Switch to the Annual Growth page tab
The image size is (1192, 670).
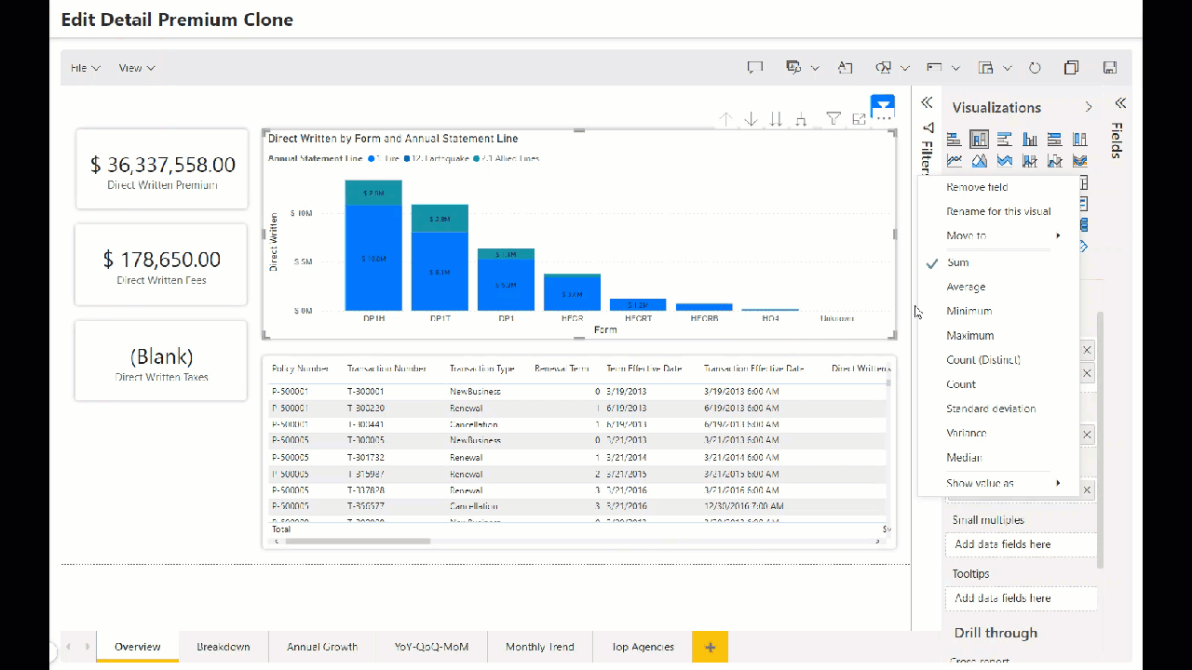(322, 647)
